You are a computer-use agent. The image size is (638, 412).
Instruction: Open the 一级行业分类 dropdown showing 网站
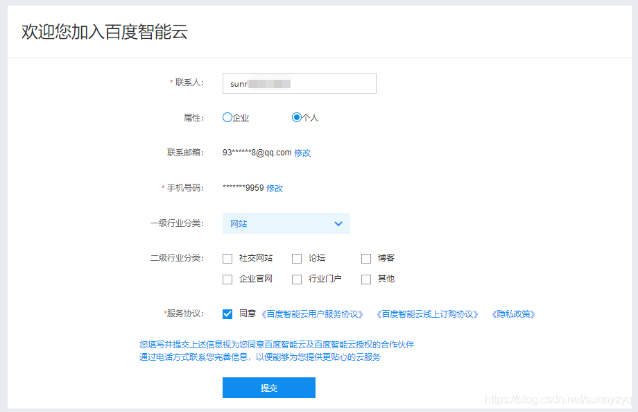click(286, 223)
